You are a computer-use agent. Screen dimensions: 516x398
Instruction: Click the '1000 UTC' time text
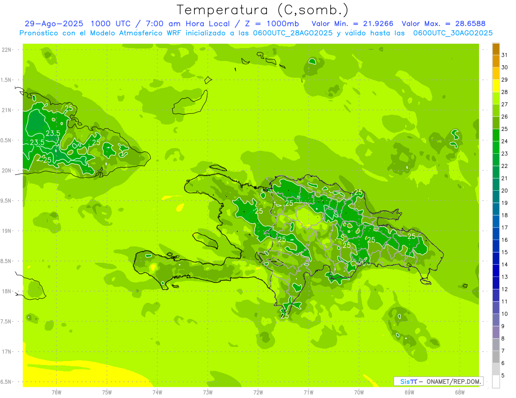point(111,24)
